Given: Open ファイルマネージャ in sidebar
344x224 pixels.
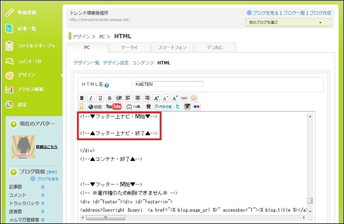Looking at the screenshot, I should (36, 46).
